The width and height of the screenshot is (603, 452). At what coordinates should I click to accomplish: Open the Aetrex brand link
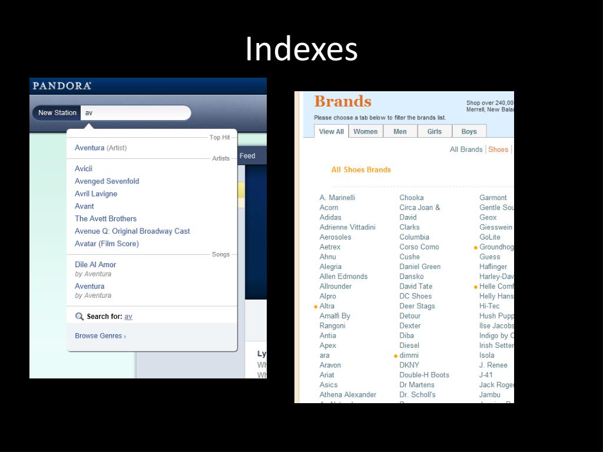(330, 247)
